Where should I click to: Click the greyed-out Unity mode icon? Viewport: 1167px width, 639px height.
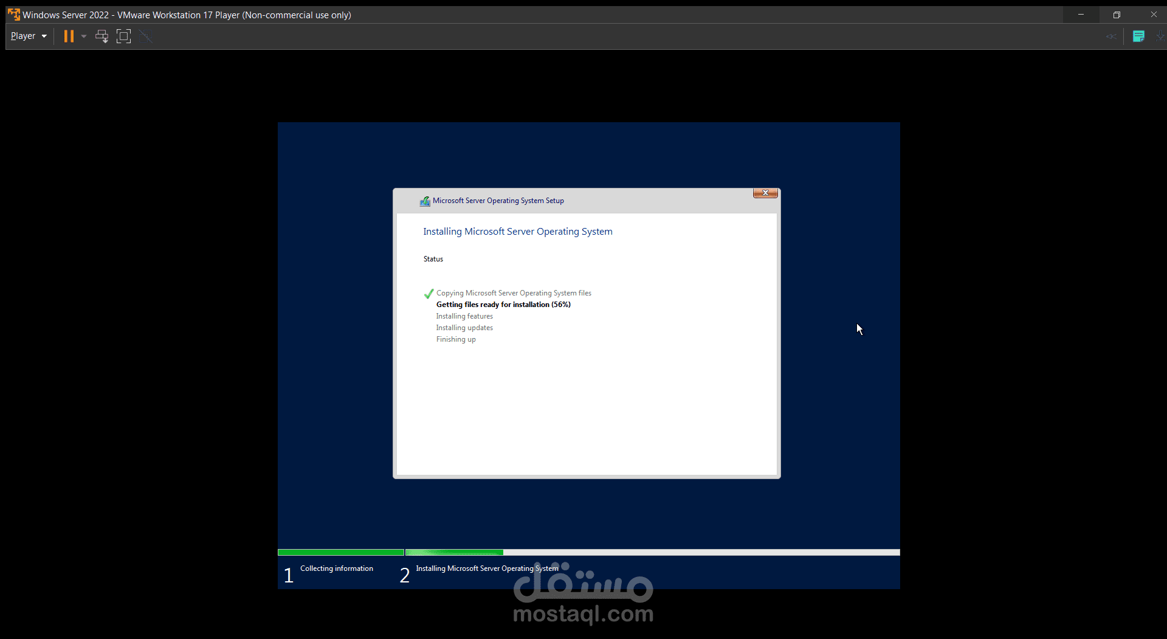tap(145, 36)
